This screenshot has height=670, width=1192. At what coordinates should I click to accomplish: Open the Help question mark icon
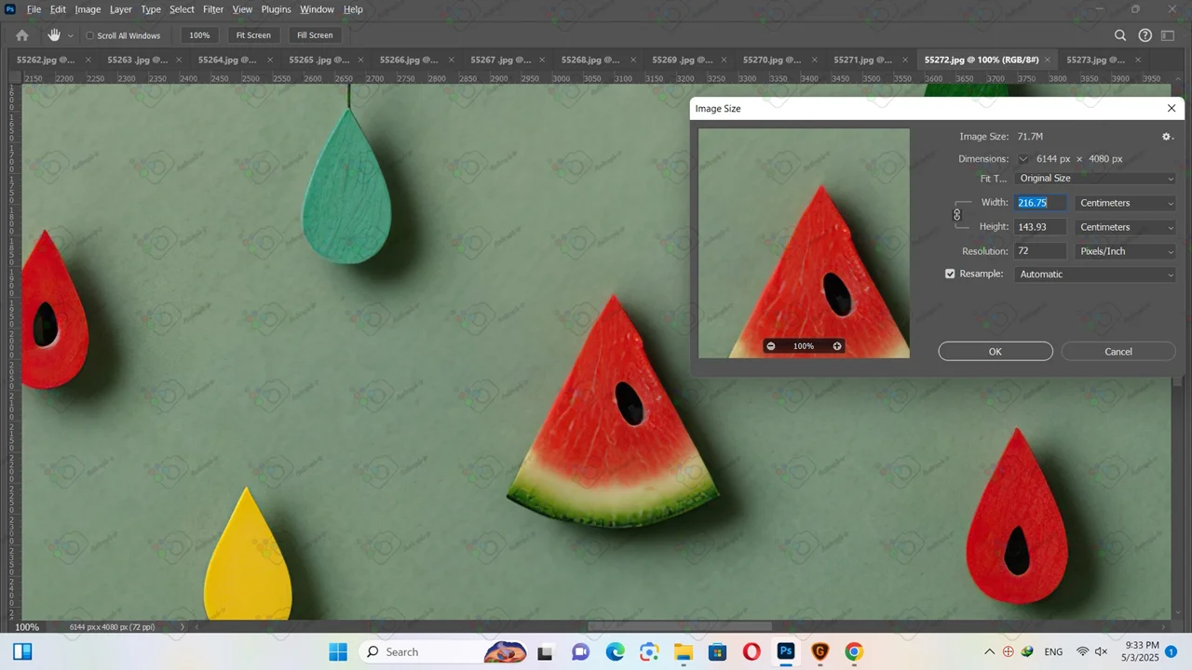click(1145, 35)
